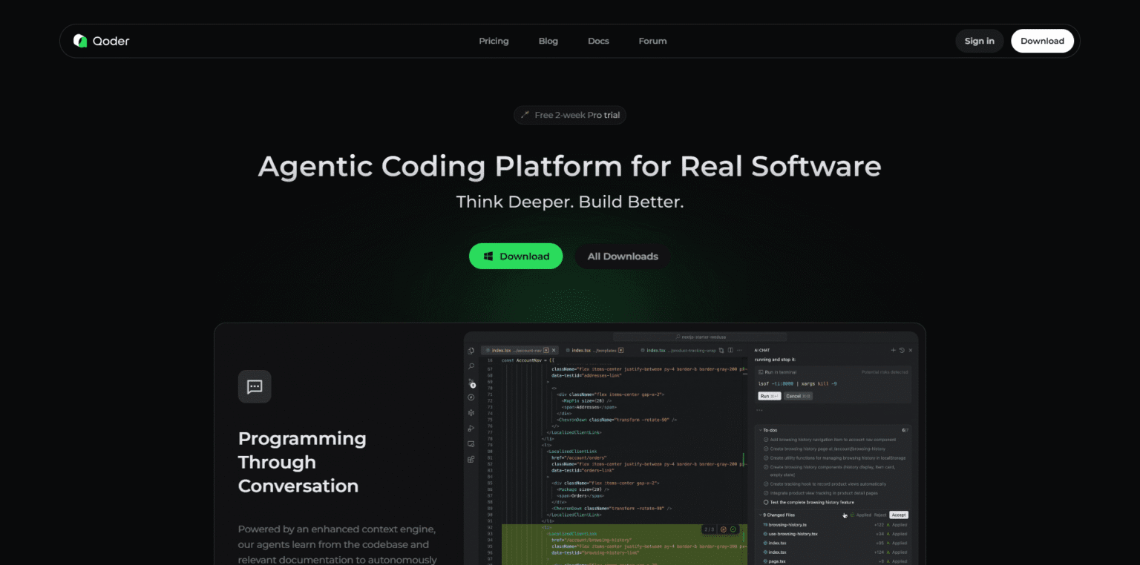Check the 'Test the complete browsing history feature' to-do
This screenshot has height=565, width=1140.
pos(766,503)
